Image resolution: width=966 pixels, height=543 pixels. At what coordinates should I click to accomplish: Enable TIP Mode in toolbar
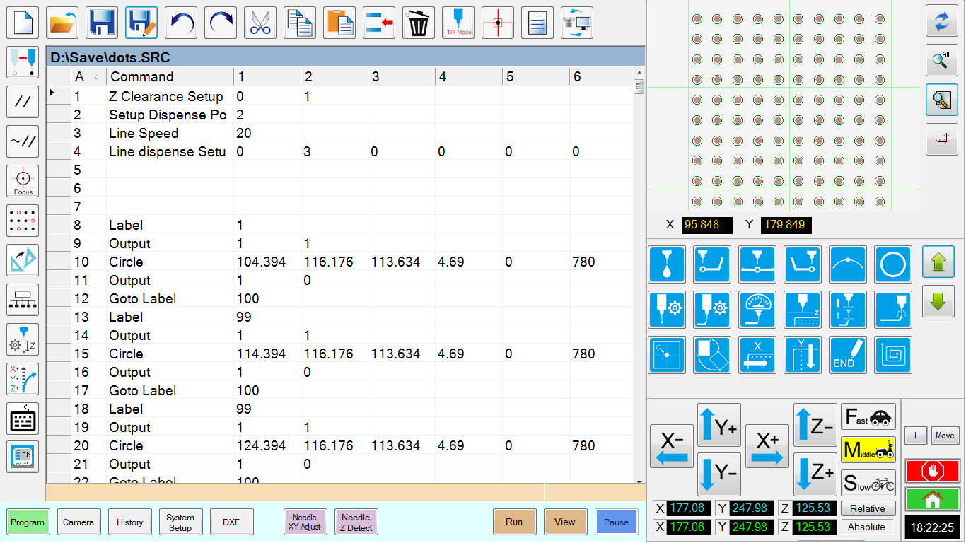click(x=458, y=23)
